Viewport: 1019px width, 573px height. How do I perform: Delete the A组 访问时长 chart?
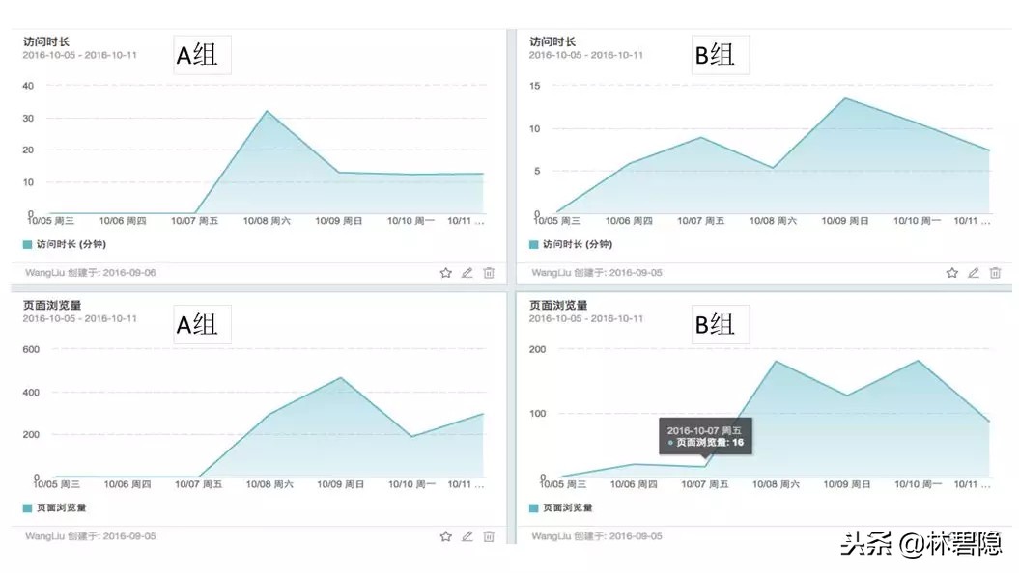pyautogui.click(x=489, y=273)
